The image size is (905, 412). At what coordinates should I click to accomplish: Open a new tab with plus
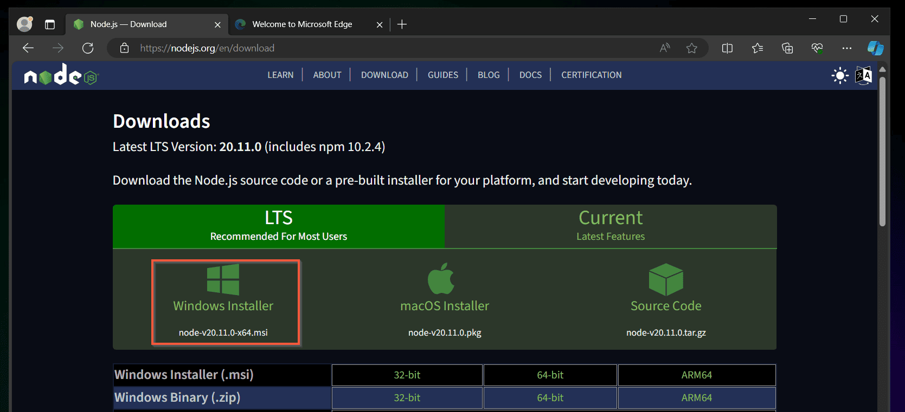(402, 24)
